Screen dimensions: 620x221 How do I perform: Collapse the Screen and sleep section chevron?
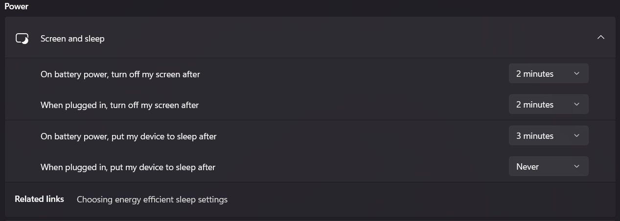pyautogui.click(x=601, y=38)
